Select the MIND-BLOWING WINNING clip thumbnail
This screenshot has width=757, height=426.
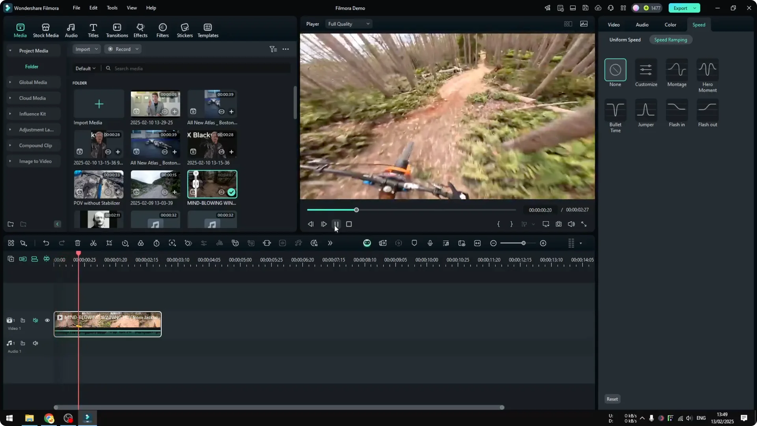212,183
